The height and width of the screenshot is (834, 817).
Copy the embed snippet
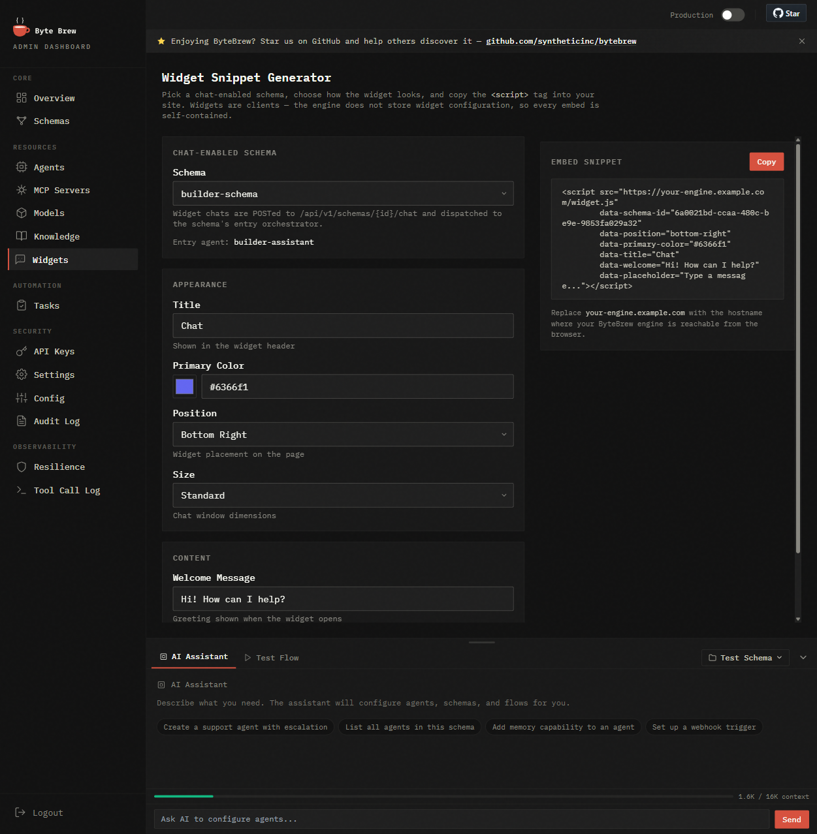point(766,162)
